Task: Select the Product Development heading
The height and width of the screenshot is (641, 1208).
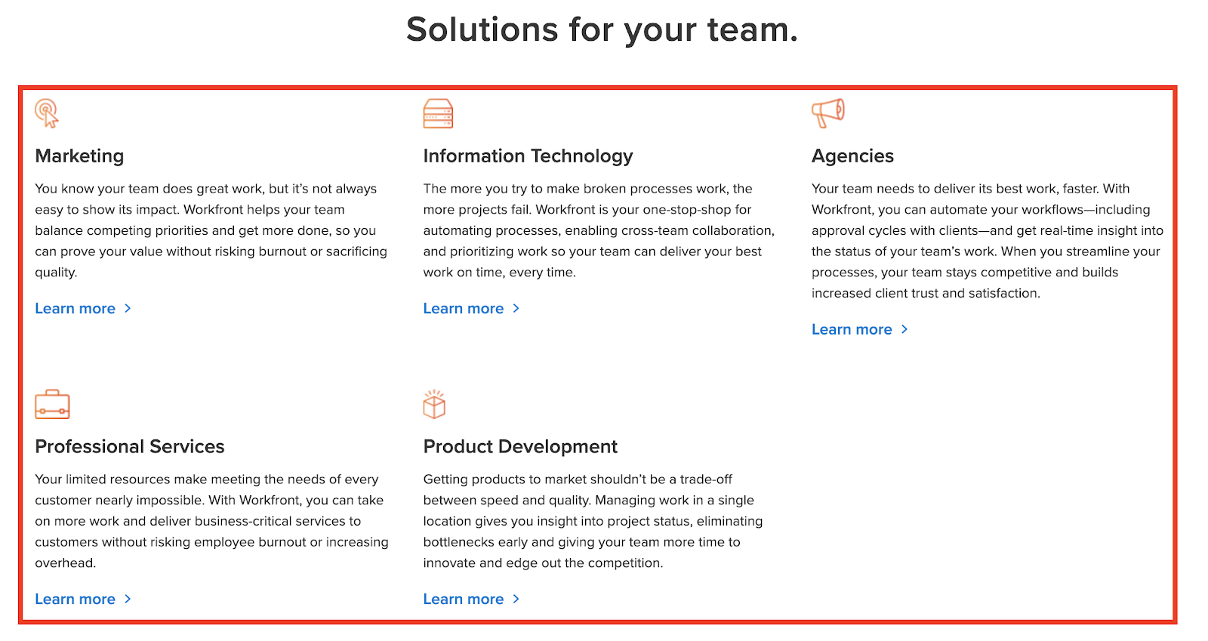Action: [x=520, y=447]
